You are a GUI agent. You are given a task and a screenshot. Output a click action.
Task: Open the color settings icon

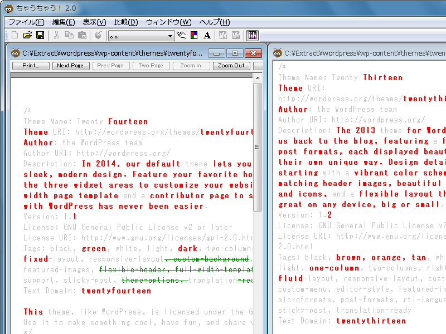(x=194, y=35)
